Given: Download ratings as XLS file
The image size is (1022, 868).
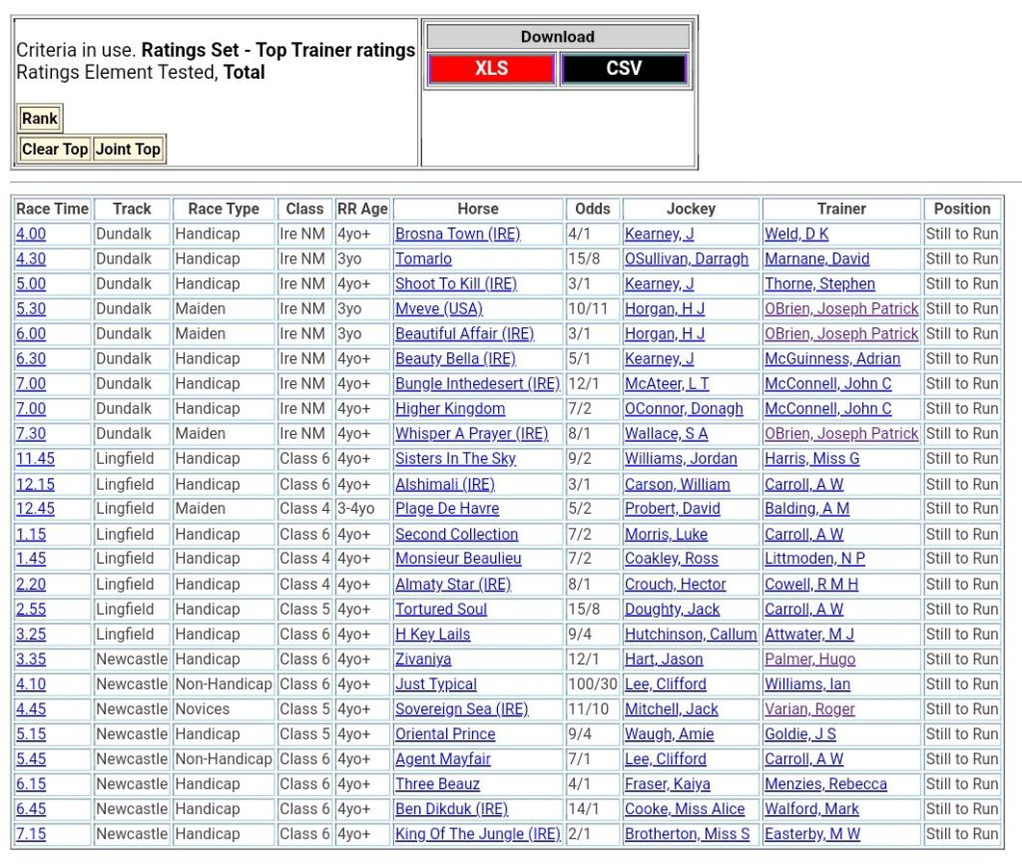Looking at the screenshot, I should pos(491,69).
